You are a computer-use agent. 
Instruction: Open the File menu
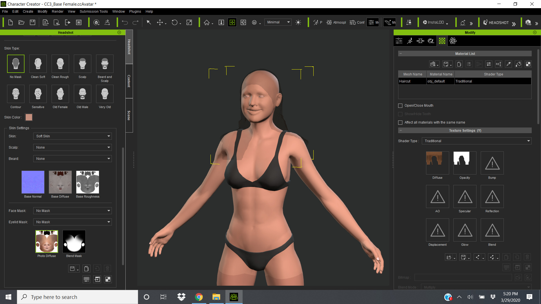coord(5,12)
